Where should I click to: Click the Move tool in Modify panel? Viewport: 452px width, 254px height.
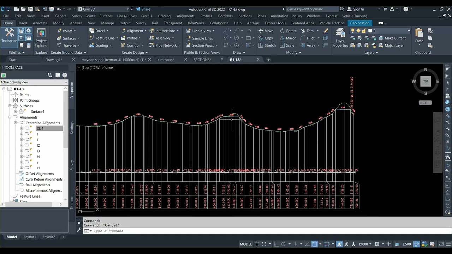tap(266, 31)
